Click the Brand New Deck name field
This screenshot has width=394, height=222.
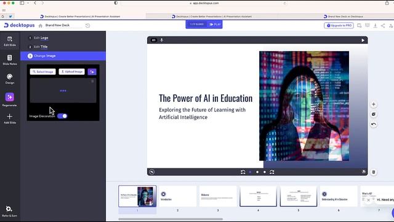(63, 25)
